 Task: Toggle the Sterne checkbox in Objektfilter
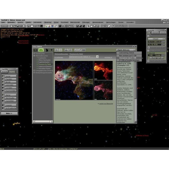click(x=3, y=95)
